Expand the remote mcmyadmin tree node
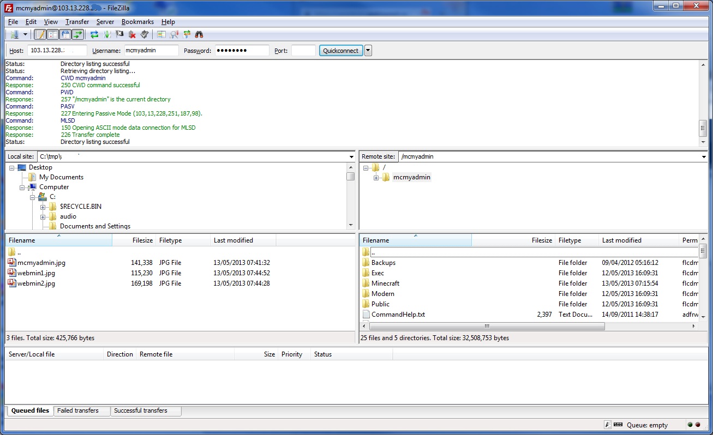This screenshot has height=435, width=713. tap(376, 178)
